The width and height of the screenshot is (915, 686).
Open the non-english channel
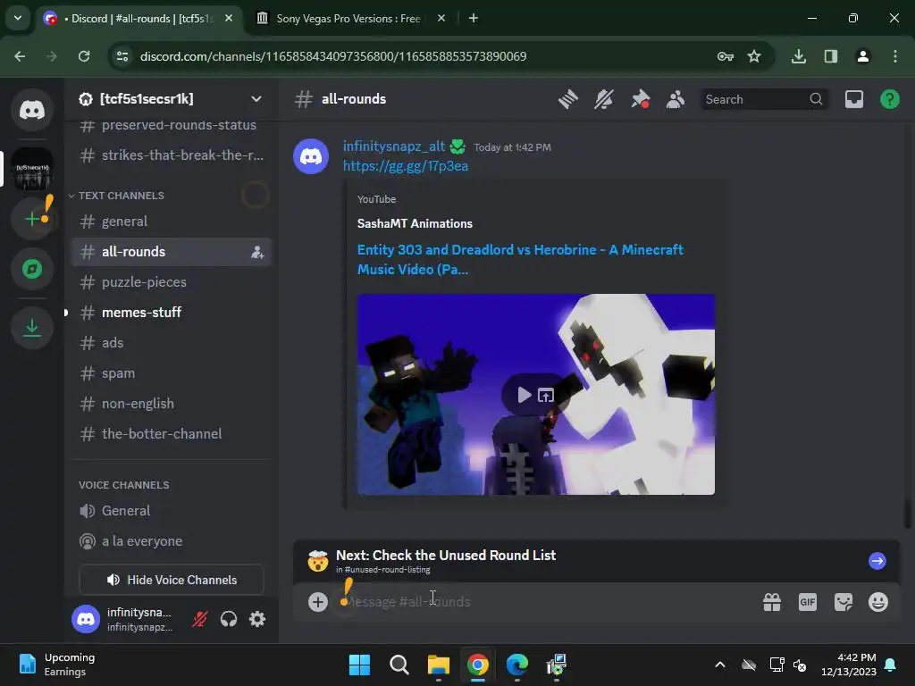click(172, 404)
